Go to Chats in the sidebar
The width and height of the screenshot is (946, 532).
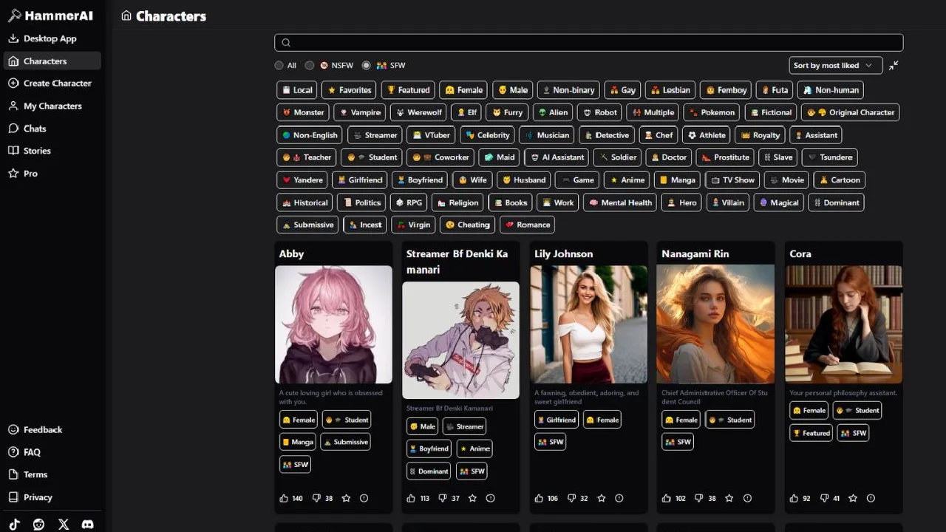click(35, 129)
